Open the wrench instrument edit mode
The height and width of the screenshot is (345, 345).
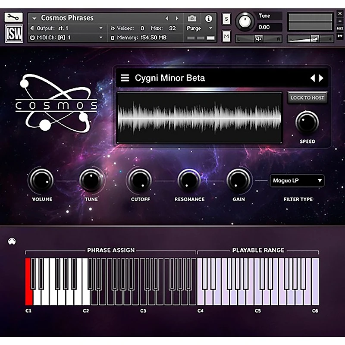coord(13,17)
